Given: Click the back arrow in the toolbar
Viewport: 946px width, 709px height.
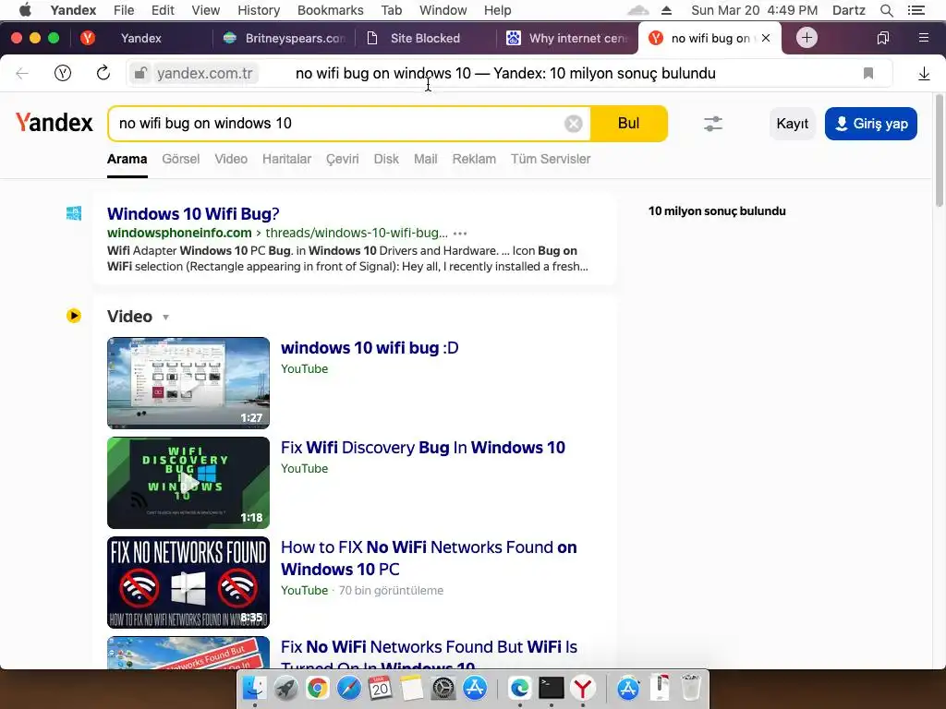Looking at the screenshot, I should (22, 74).
